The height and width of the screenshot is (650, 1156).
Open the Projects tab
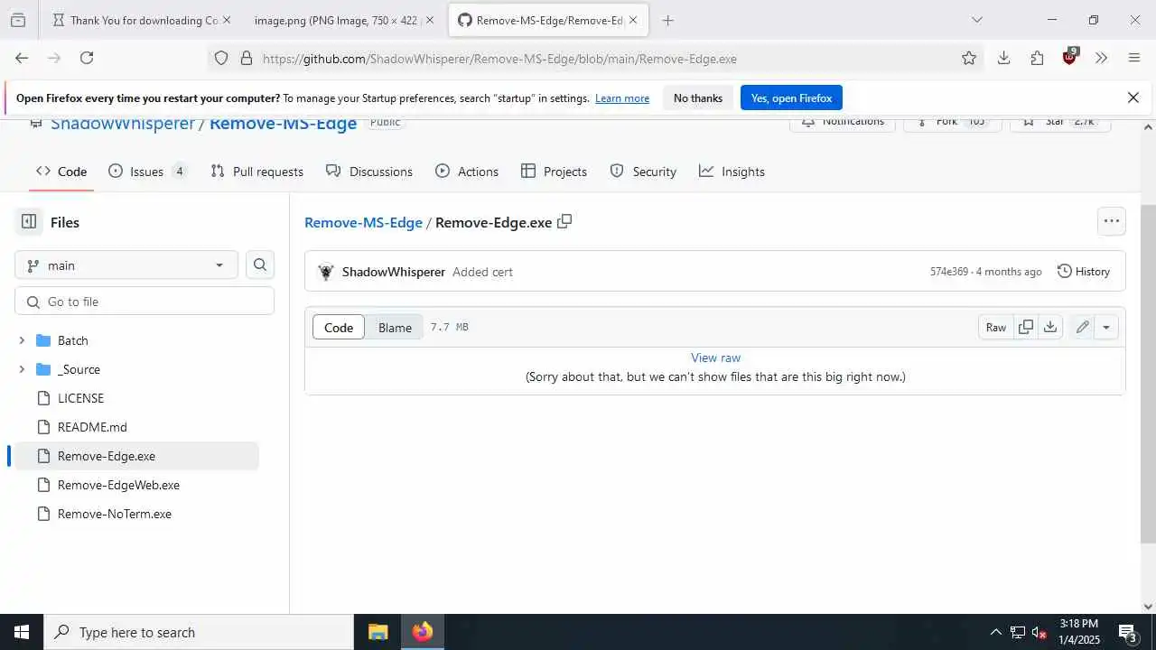click(554, 172)
